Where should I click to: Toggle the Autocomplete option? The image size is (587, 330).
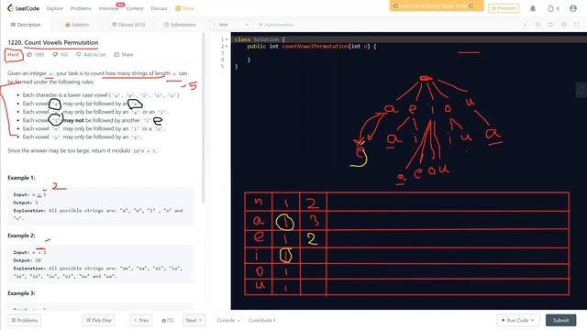tap(276, 25)
